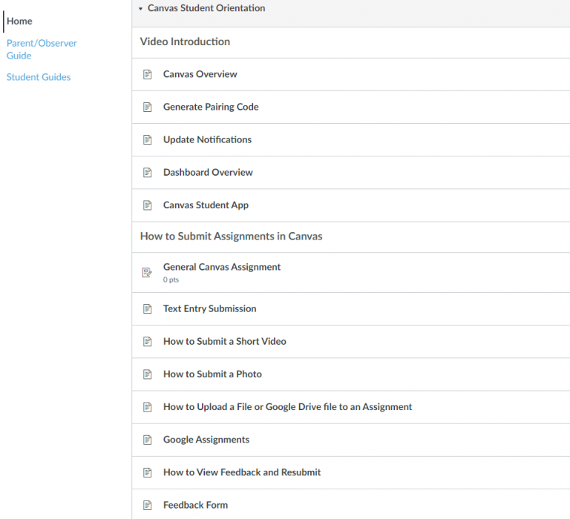570x519 pixels.
Task: Open How to Submit a Photo page
Action: (212, 374)
